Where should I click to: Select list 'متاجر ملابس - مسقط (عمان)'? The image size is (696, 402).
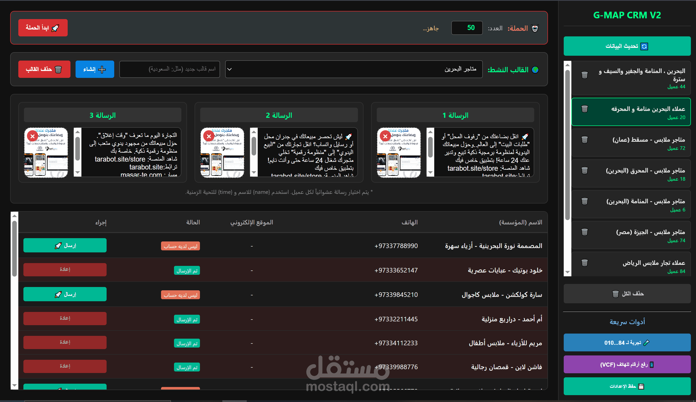click(631, 143)
